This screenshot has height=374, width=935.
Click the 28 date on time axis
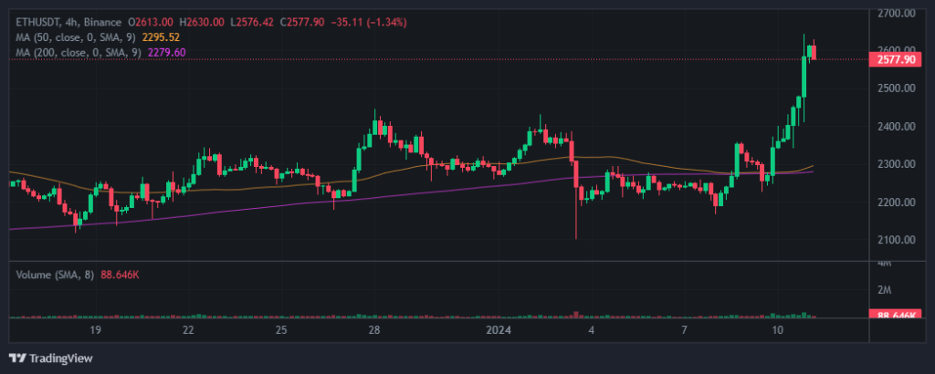point(375,328)
